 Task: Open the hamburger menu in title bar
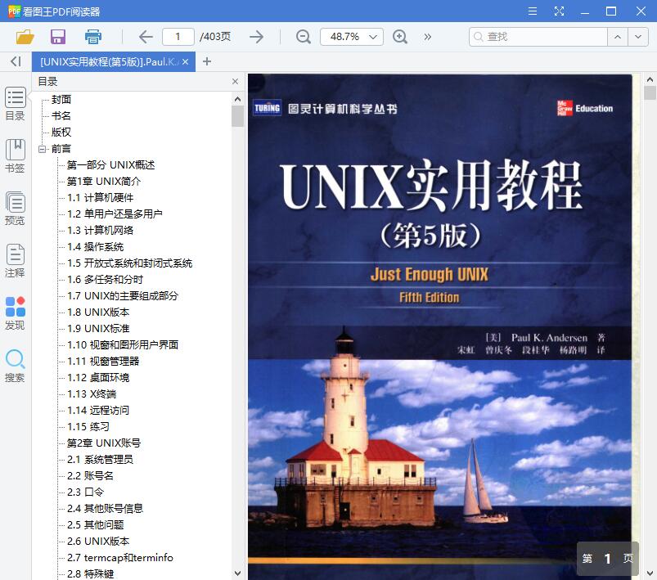click(533, 11)
